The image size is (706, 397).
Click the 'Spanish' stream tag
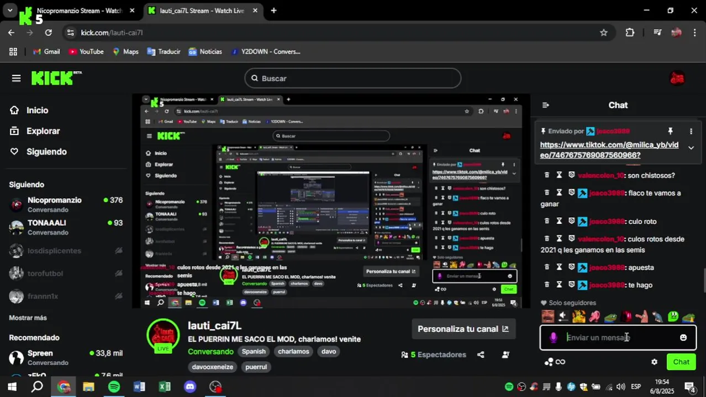click(254, 351)
